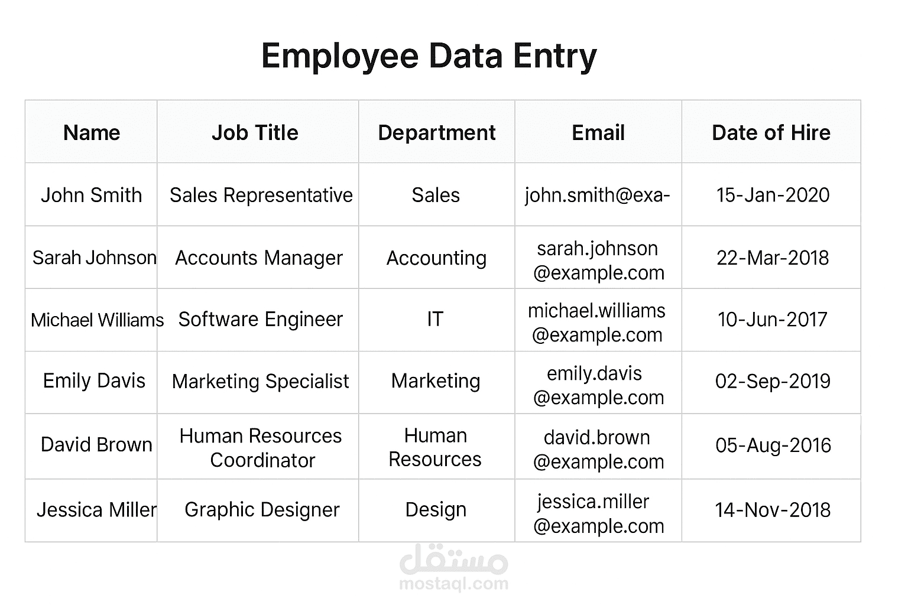Select the Email column header
908x605 pixels.
pos(598,132)
